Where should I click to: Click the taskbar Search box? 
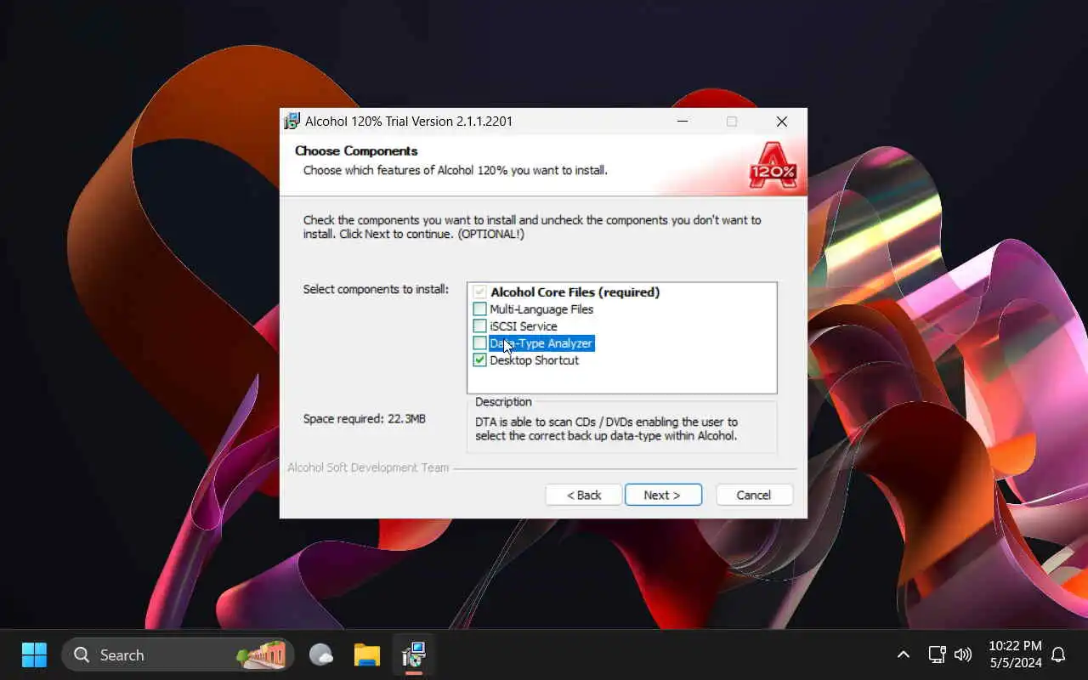(x=178, y=654)
